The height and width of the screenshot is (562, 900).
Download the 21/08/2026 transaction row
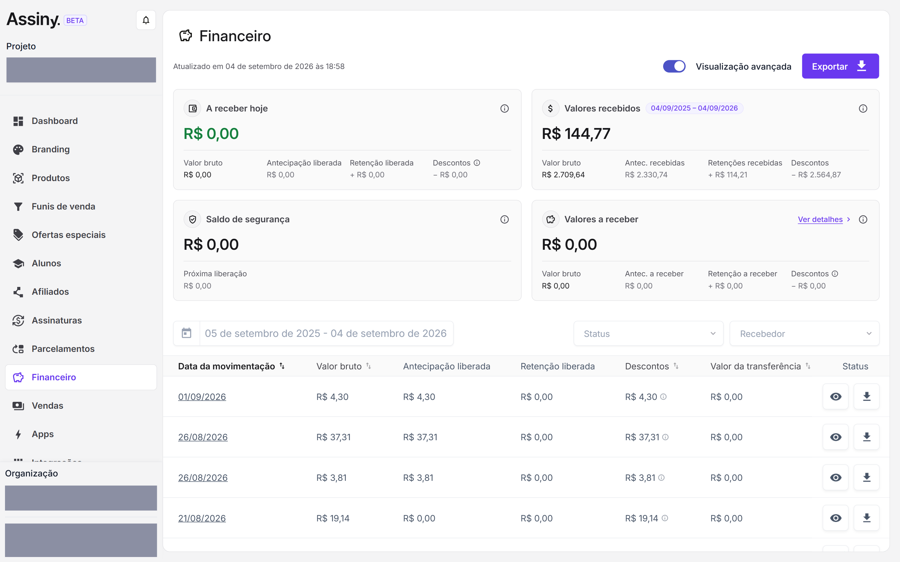867,518
